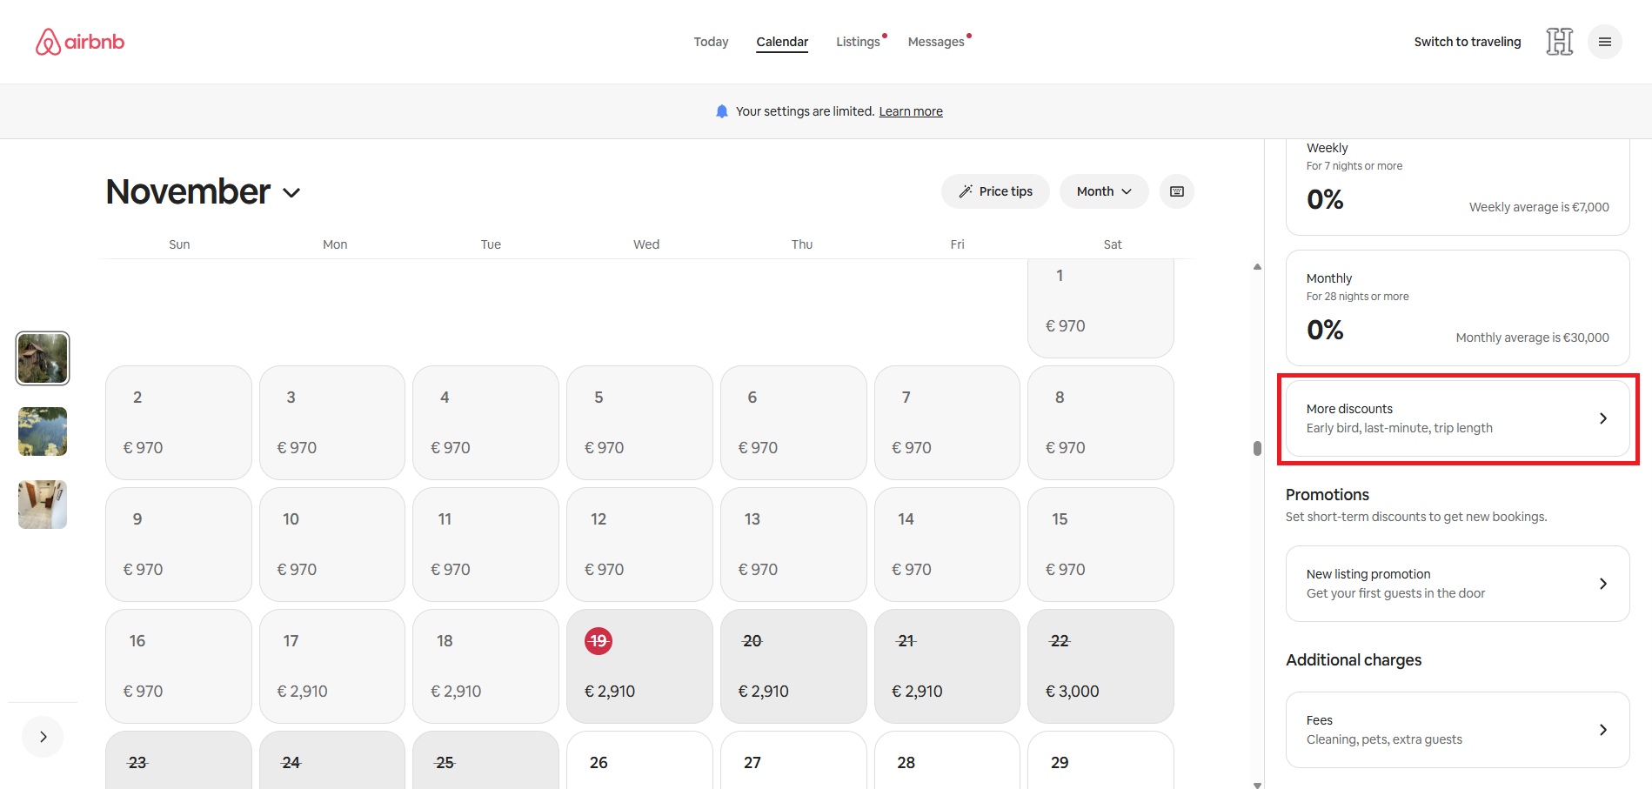Expand New listing promotion
The image size is (1652, 789).
[1458, 584]
